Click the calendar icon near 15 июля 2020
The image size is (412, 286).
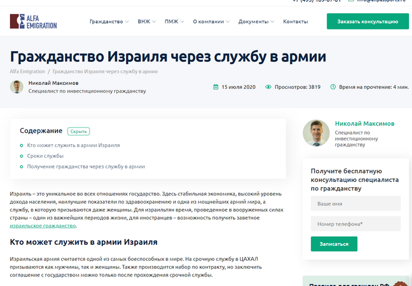[x=216, y=87]
